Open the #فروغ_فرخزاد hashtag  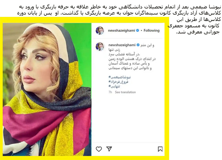[118, 82]
